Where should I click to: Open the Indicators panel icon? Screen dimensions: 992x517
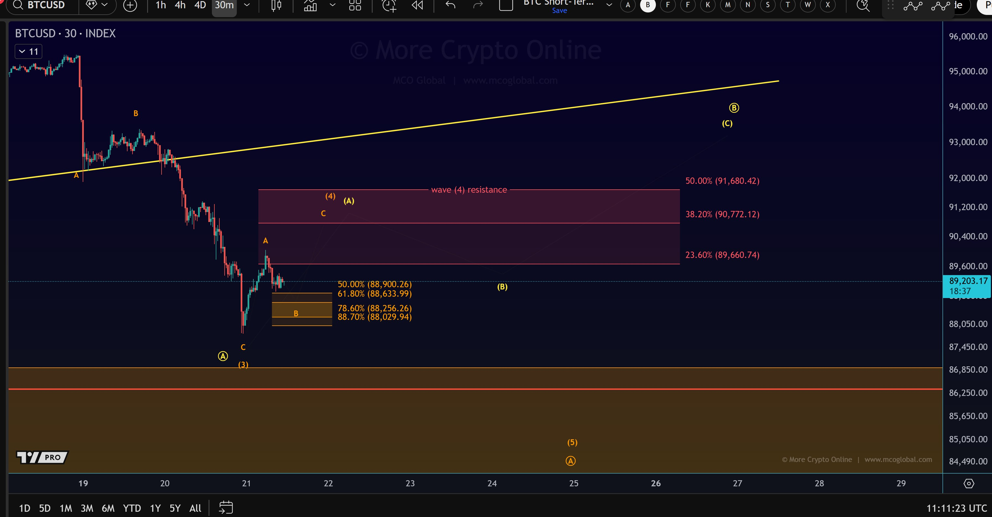click(x=310, y=5)
